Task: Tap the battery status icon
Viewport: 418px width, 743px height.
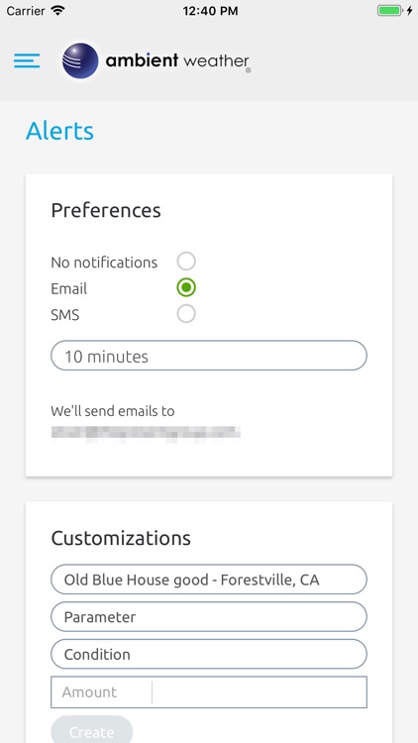Action: click(x=390, y=11)
